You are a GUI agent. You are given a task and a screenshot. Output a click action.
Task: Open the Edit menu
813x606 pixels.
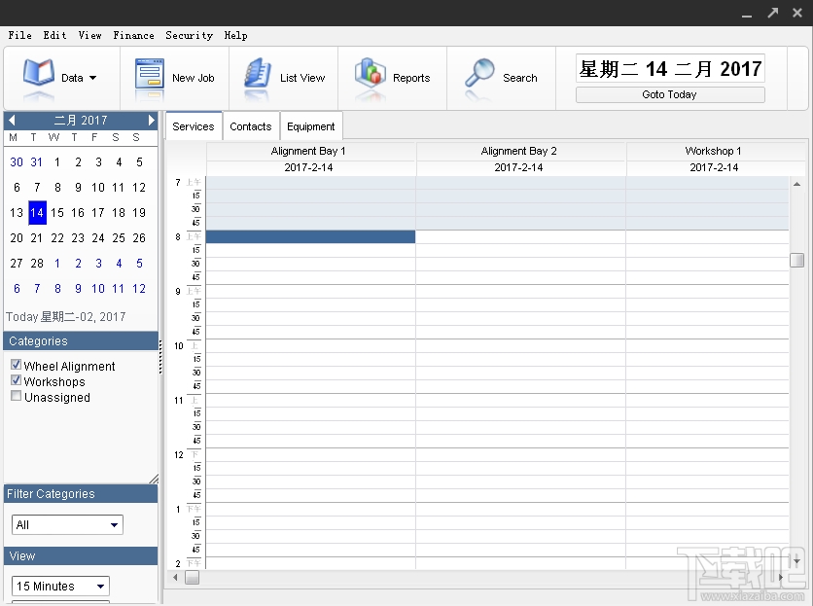point(55,35)
